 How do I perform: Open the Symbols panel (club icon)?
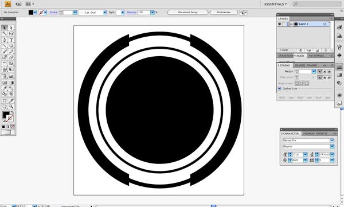[x=339, y=55]
